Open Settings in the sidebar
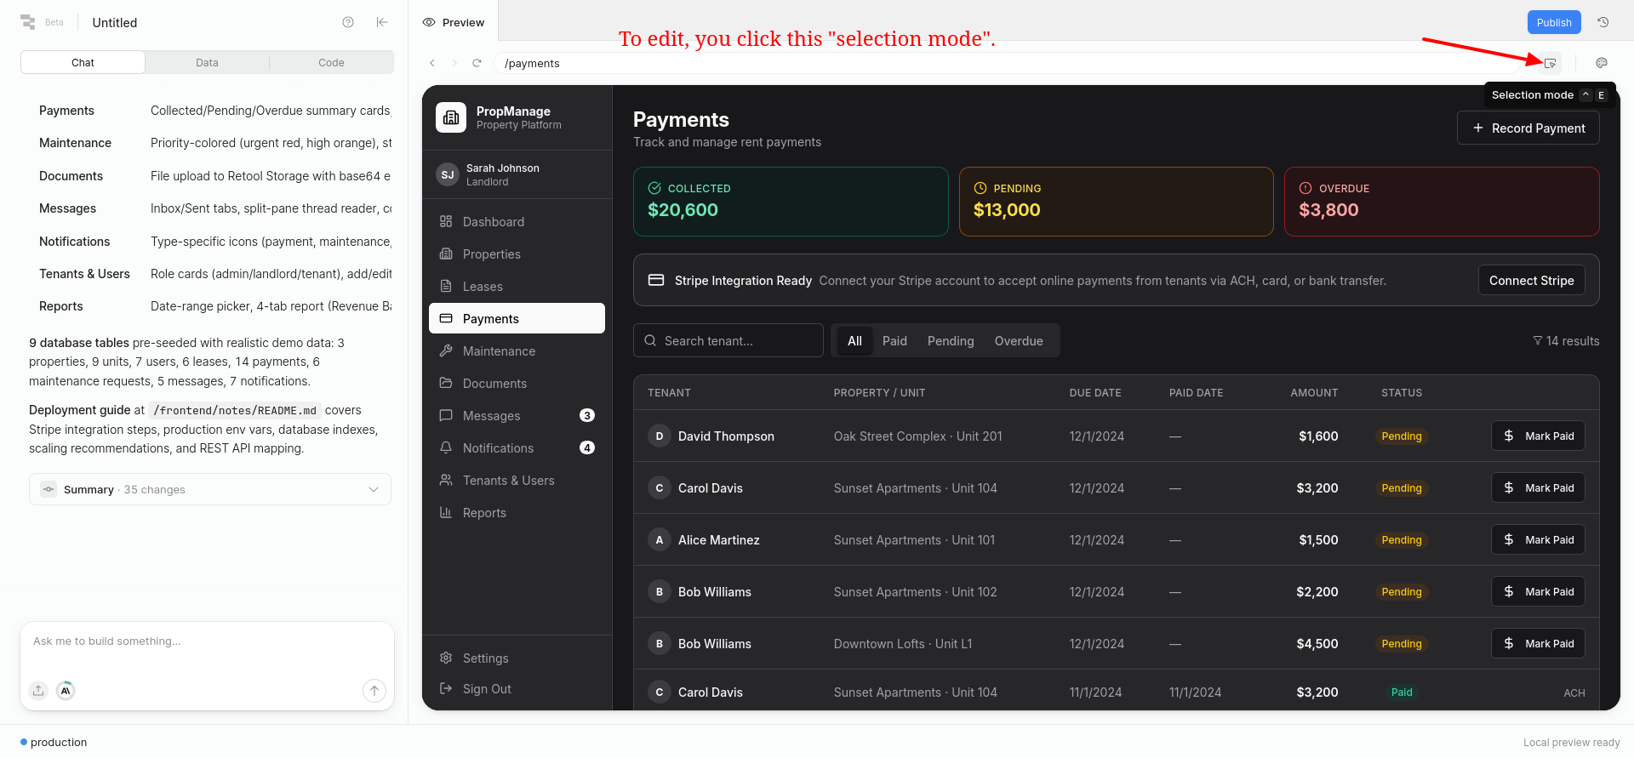 click(517, 658)
